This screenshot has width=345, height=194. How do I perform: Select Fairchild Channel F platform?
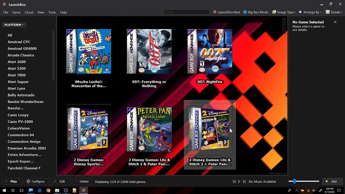(24, 168)
